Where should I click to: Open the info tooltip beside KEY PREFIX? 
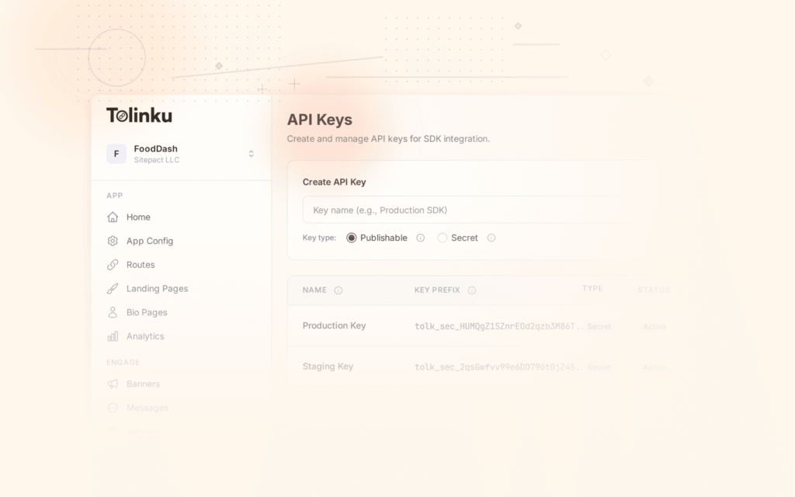pos(474,290)
